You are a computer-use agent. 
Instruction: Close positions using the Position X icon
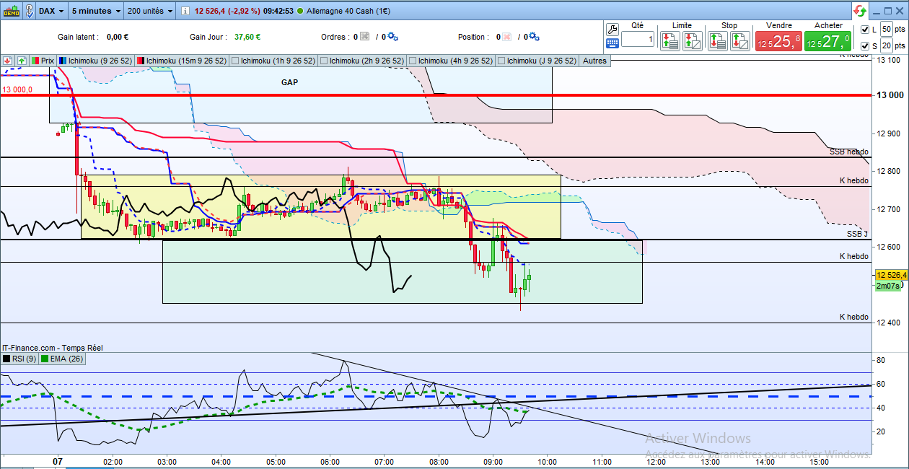[507, 37]
